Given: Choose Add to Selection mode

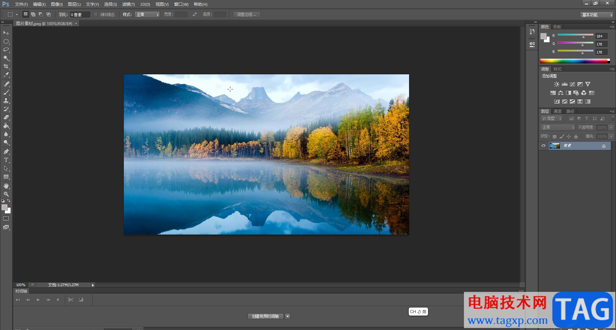Looking at the screenshot, I should pyautogui.click(x=33, y=14).
